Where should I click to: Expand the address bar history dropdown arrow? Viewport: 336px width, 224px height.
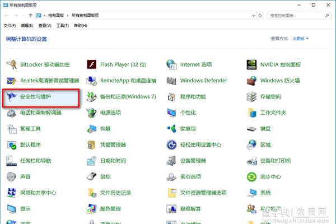tap(254, 16)
